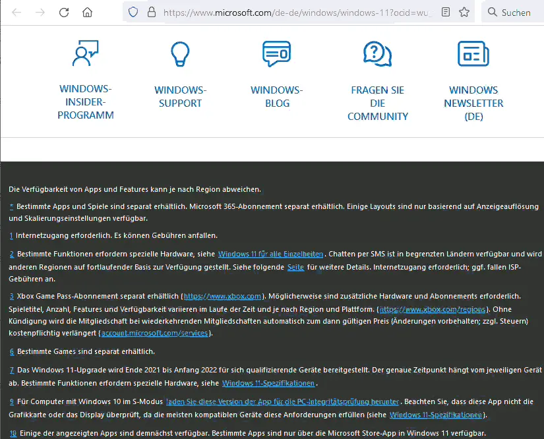Click the browser back arrow button
Image resolution: width=544 pixels, height=439 pixels.
17,13
